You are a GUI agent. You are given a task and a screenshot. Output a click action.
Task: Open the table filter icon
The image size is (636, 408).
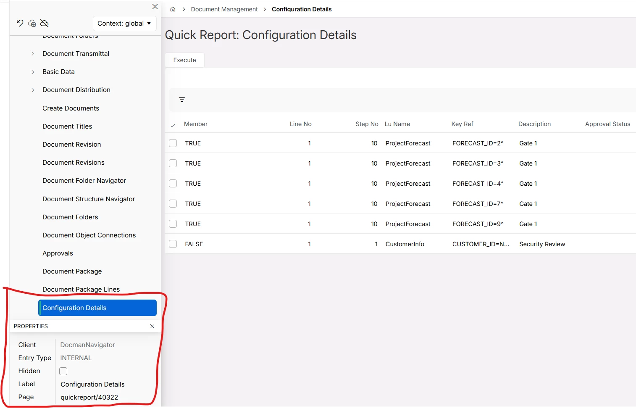point(182,100)
